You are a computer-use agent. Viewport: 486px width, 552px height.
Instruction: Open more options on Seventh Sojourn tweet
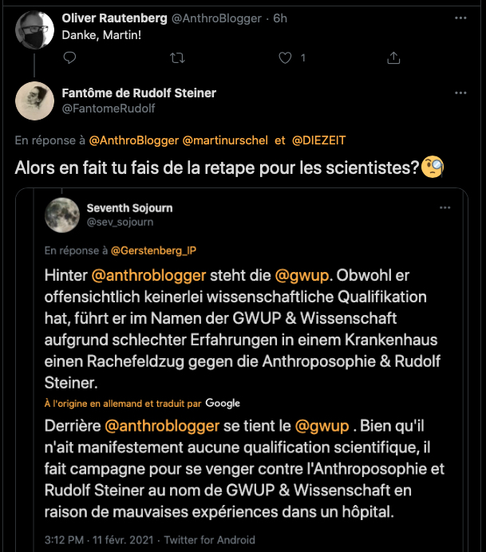(x=445, y=208)
